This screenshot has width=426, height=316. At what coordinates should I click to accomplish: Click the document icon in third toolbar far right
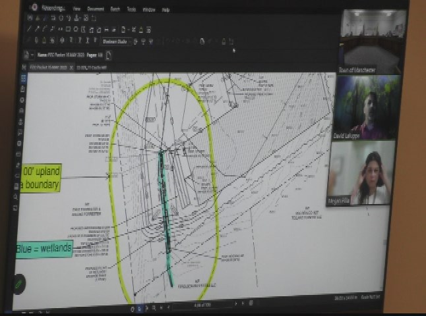pyautogui.click(x=202, y=41)
